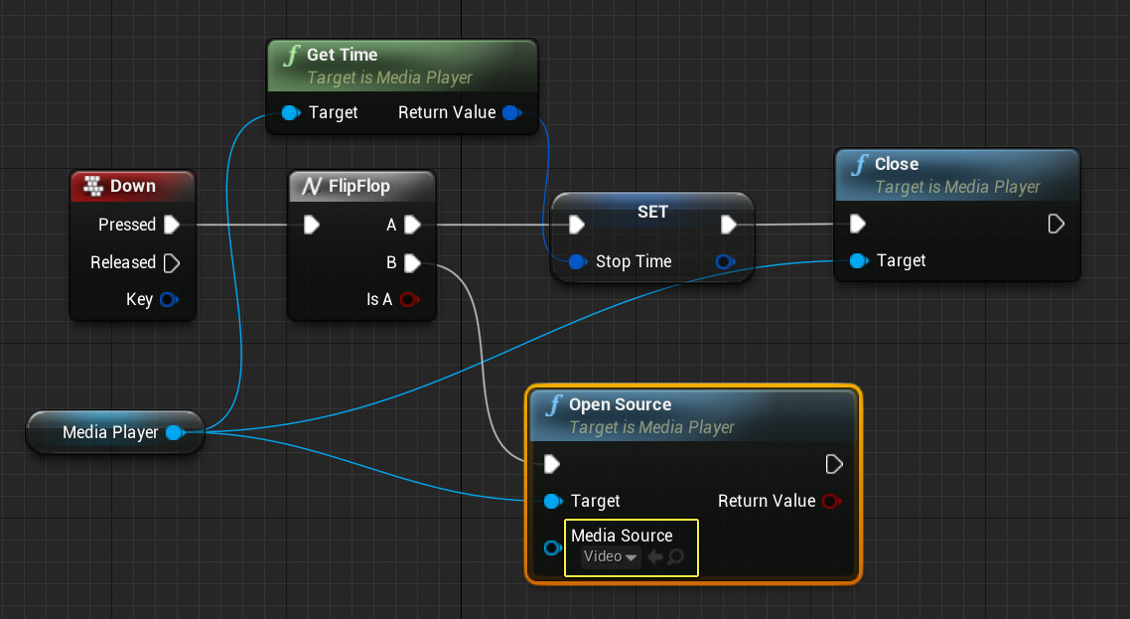Click the Pressed execution pin on Down node

(171, 225)
